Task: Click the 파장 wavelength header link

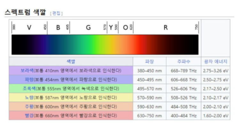Action: (x=149, y=61)
